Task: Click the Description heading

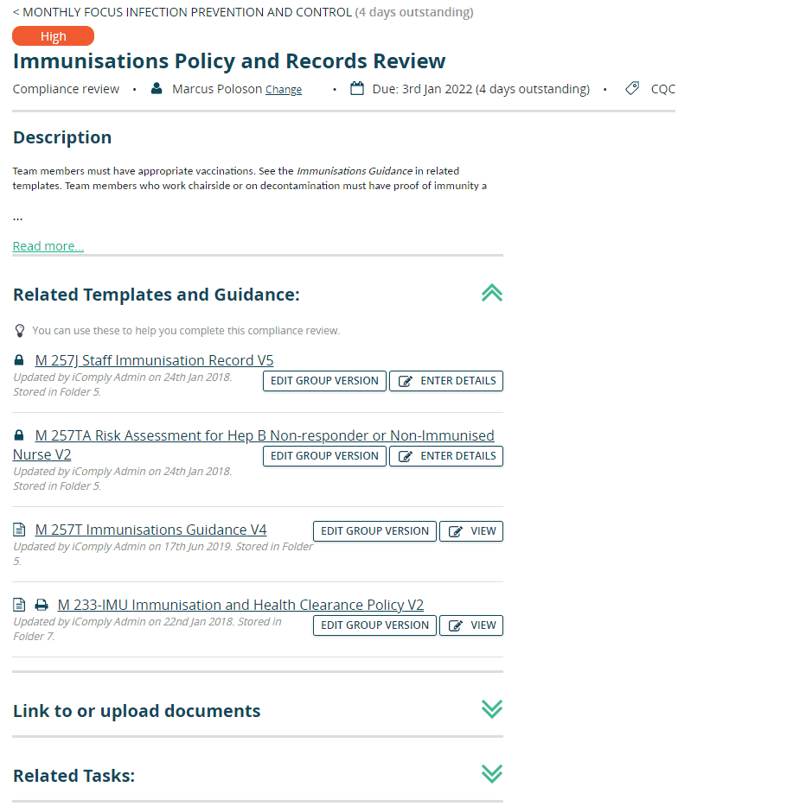Action: (x=62, y=137)
